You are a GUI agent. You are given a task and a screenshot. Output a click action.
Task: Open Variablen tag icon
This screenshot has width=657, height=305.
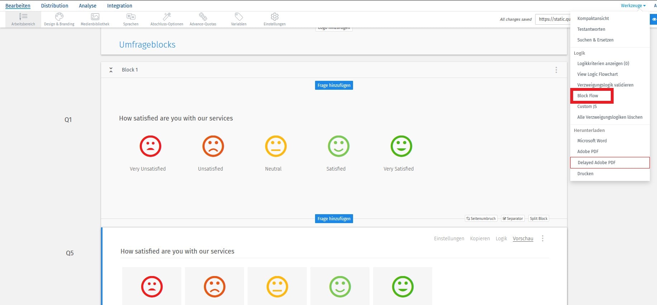[239, 16]
